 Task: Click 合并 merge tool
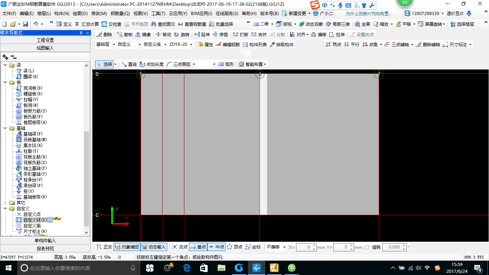pos(259,34)
